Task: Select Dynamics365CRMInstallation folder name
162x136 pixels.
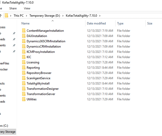Action: click(x=46, y=41)
